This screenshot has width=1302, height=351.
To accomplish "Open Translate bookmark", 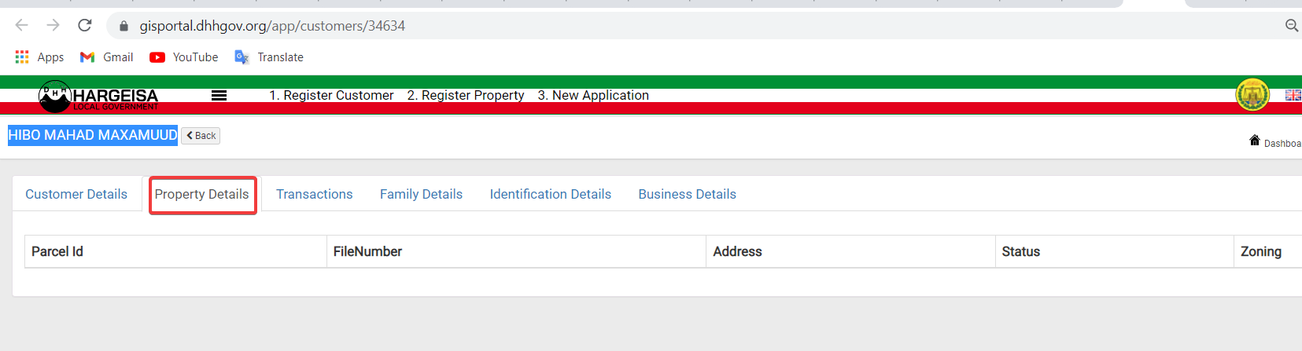I will tap(269, 57).
